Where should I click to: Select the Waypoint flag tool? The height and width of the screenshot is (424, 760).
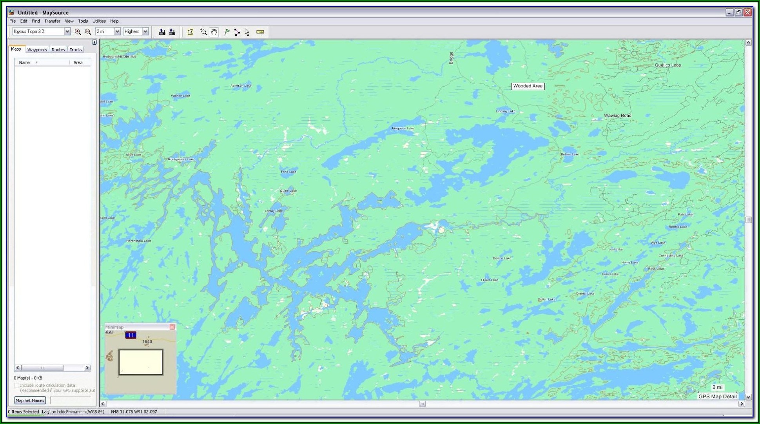click(227, 32)
